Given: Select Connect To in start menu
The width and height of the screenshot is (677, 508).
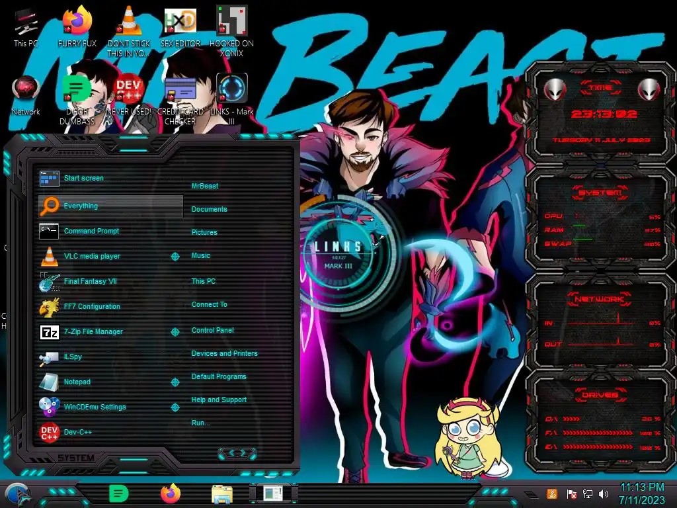Looking at the screenshot, I should (x=209, y=304).
